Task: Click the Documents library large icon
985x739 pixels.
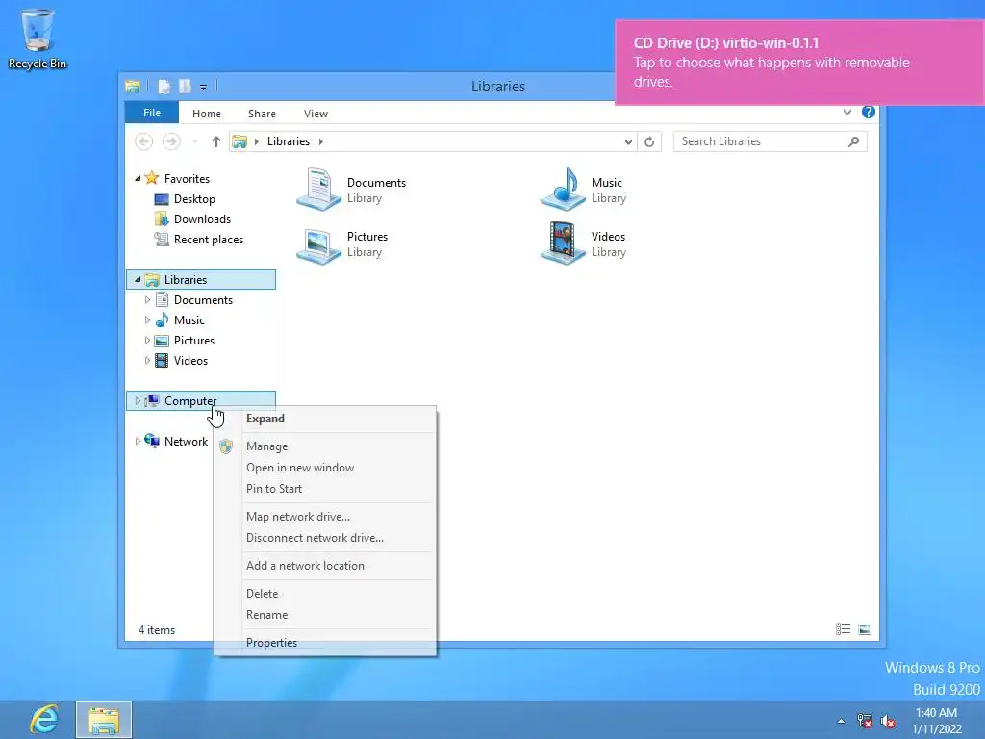Action: (x=319, y=190)
